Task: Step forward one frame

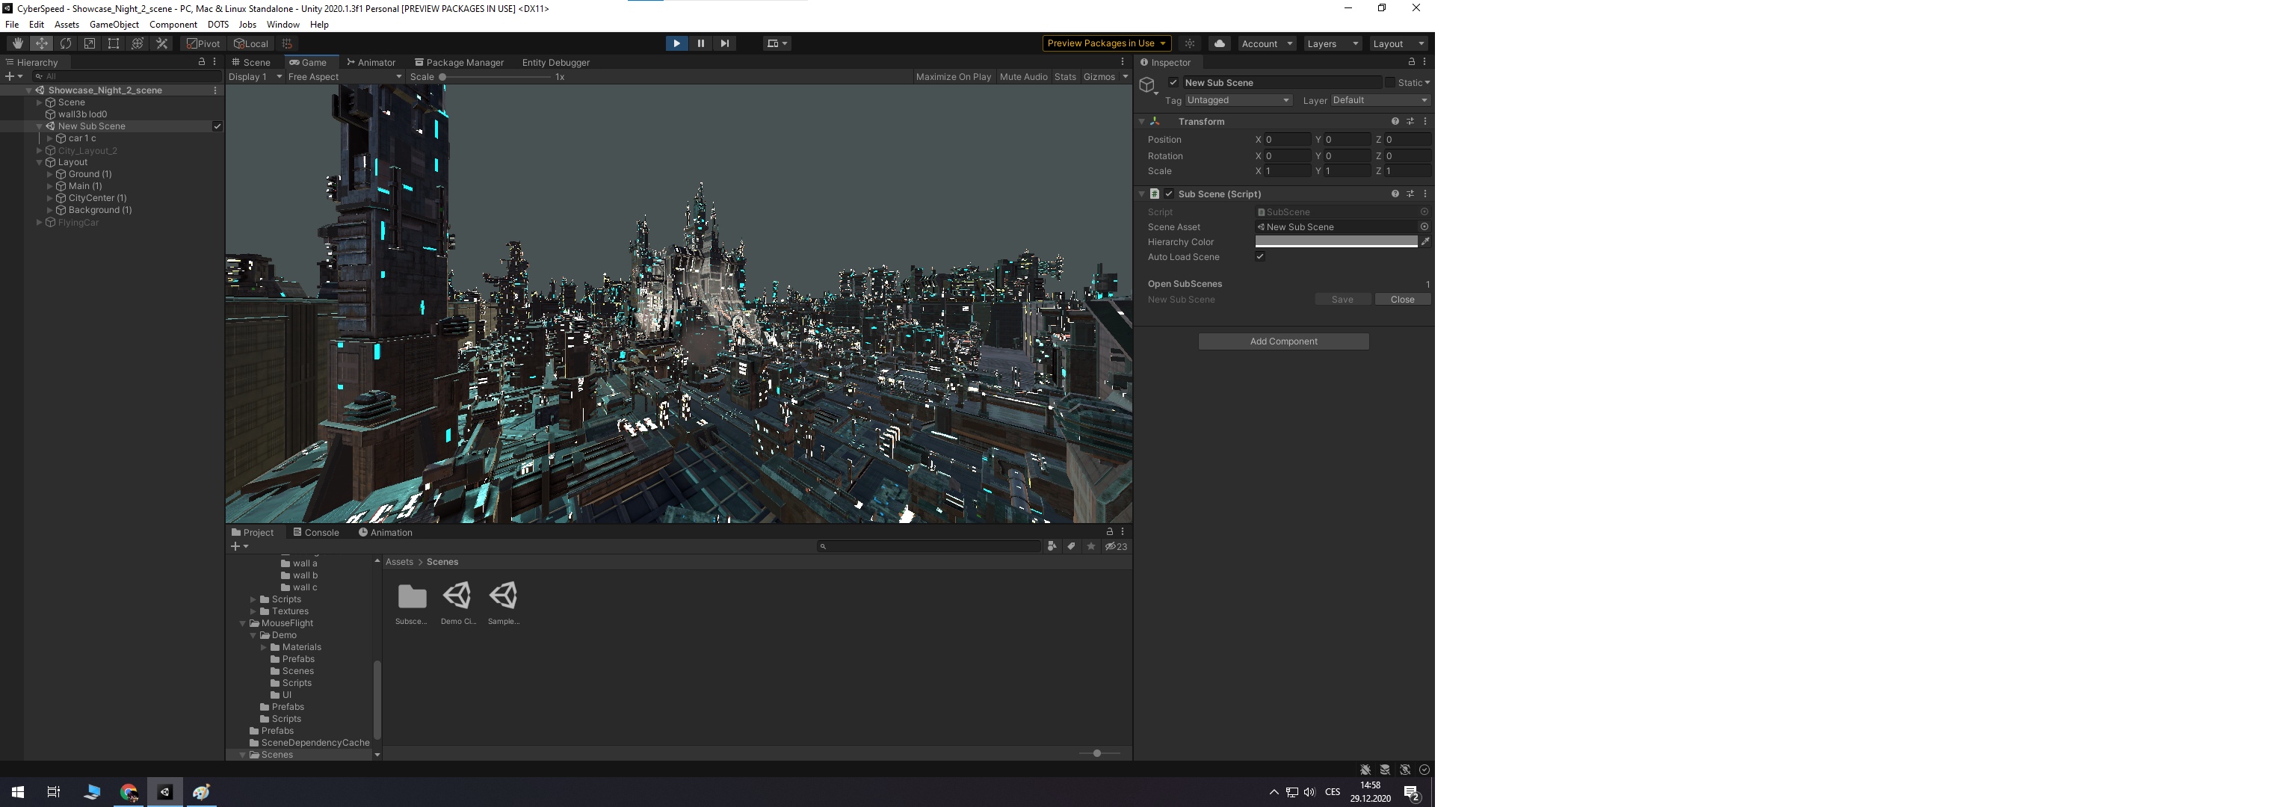Action: point(724,43)
